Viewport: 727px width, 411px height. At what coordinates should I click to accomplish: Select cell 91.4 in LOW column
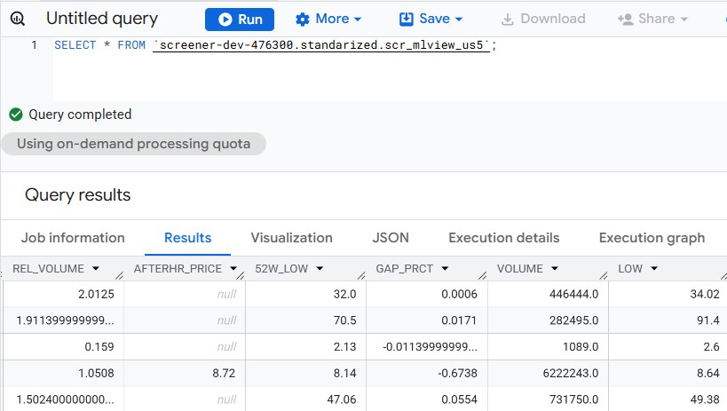point(668,320)
